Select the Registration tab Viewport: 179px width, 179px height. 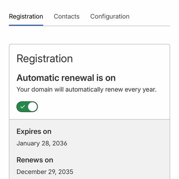(x=26, y=17)
